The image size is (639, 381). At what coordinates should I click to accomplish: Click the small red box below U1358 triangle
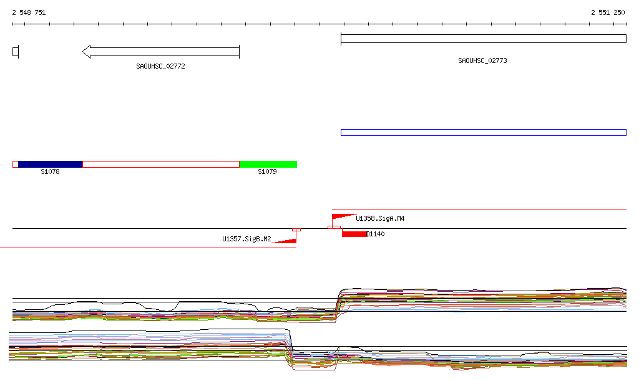tap(334, 228)
